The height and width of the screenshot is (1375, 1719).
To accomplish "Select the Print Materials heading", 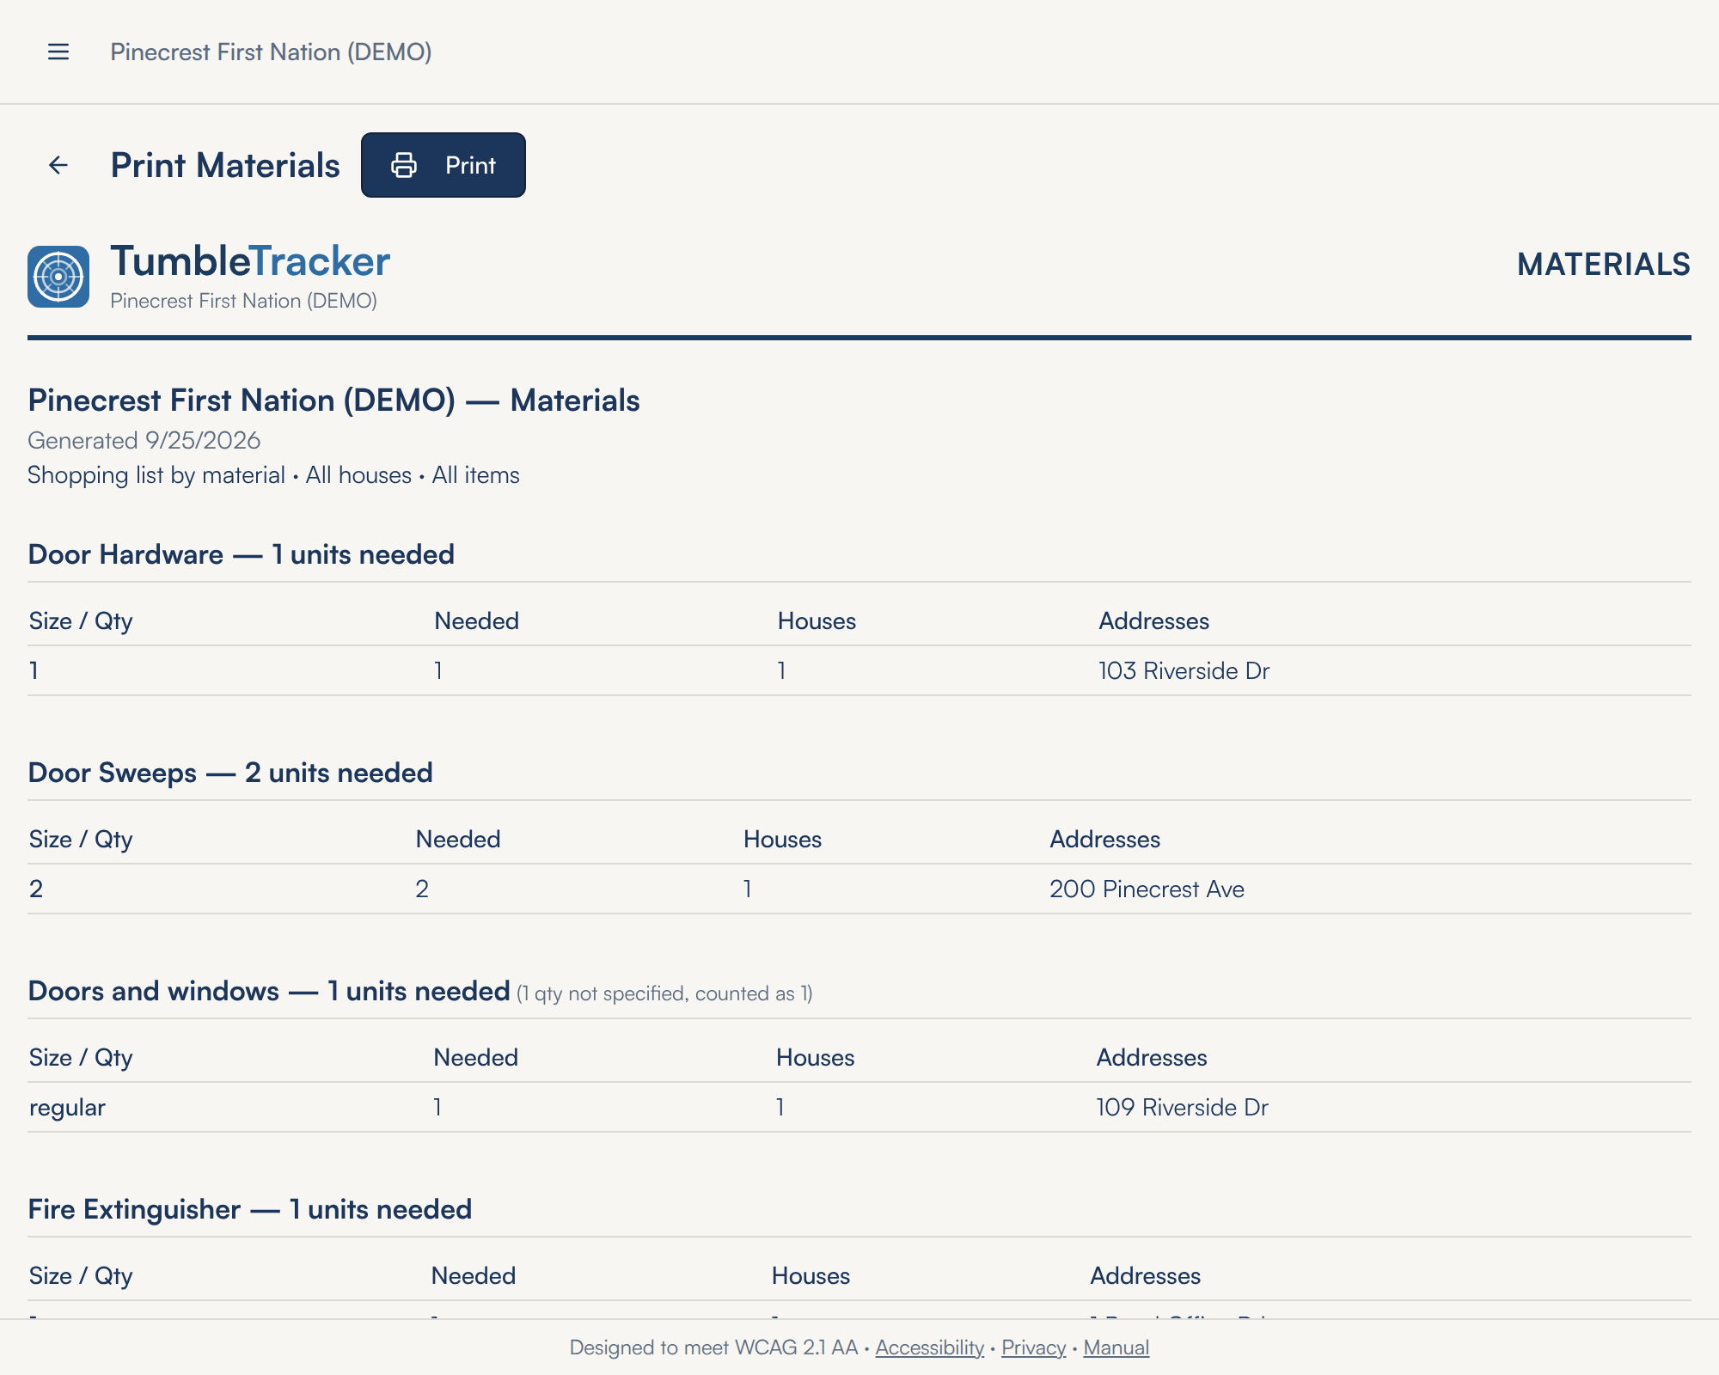I will (x=225, y=165).
